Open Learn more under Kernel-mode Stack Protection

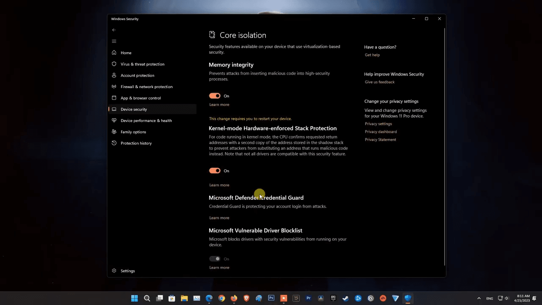[x=219, y=185]
